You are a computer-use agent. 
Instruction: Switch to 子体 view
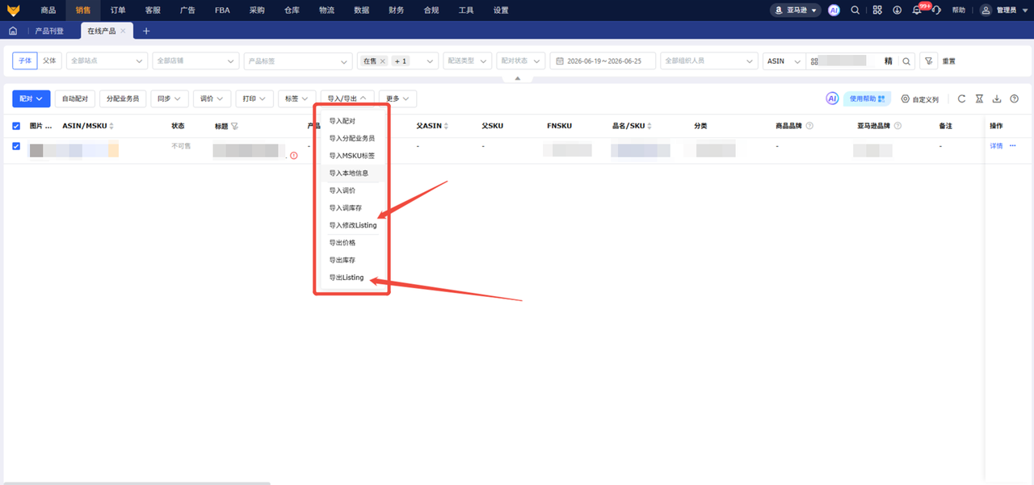tap(24, 61)
